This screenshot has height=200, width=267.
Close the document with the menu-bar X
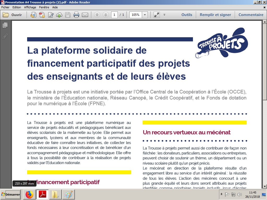(264, 7)
